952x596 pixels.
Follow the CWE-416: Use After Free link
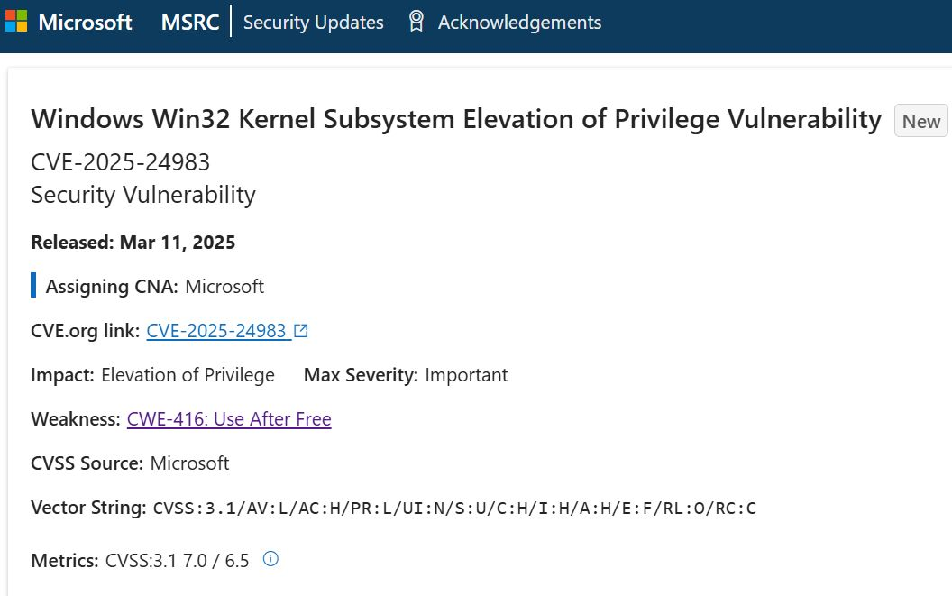pos(229,419)
